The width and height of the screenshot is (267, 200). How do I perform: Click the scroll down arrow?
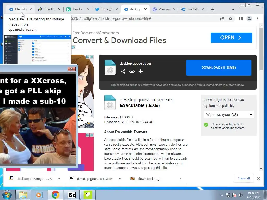[261, 169]
